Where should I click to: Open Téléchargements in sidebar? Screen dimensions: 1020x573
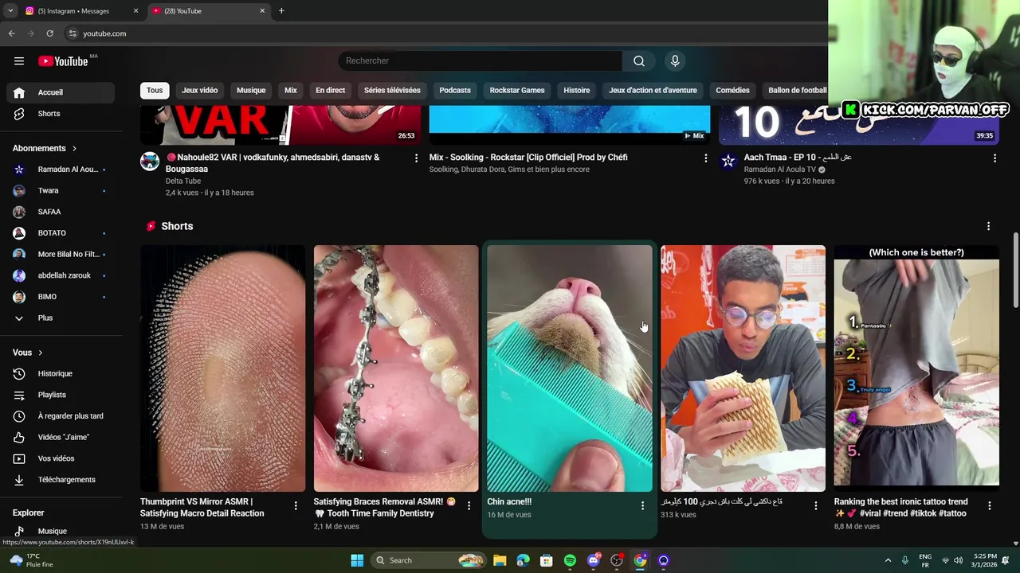click(61, 480)
